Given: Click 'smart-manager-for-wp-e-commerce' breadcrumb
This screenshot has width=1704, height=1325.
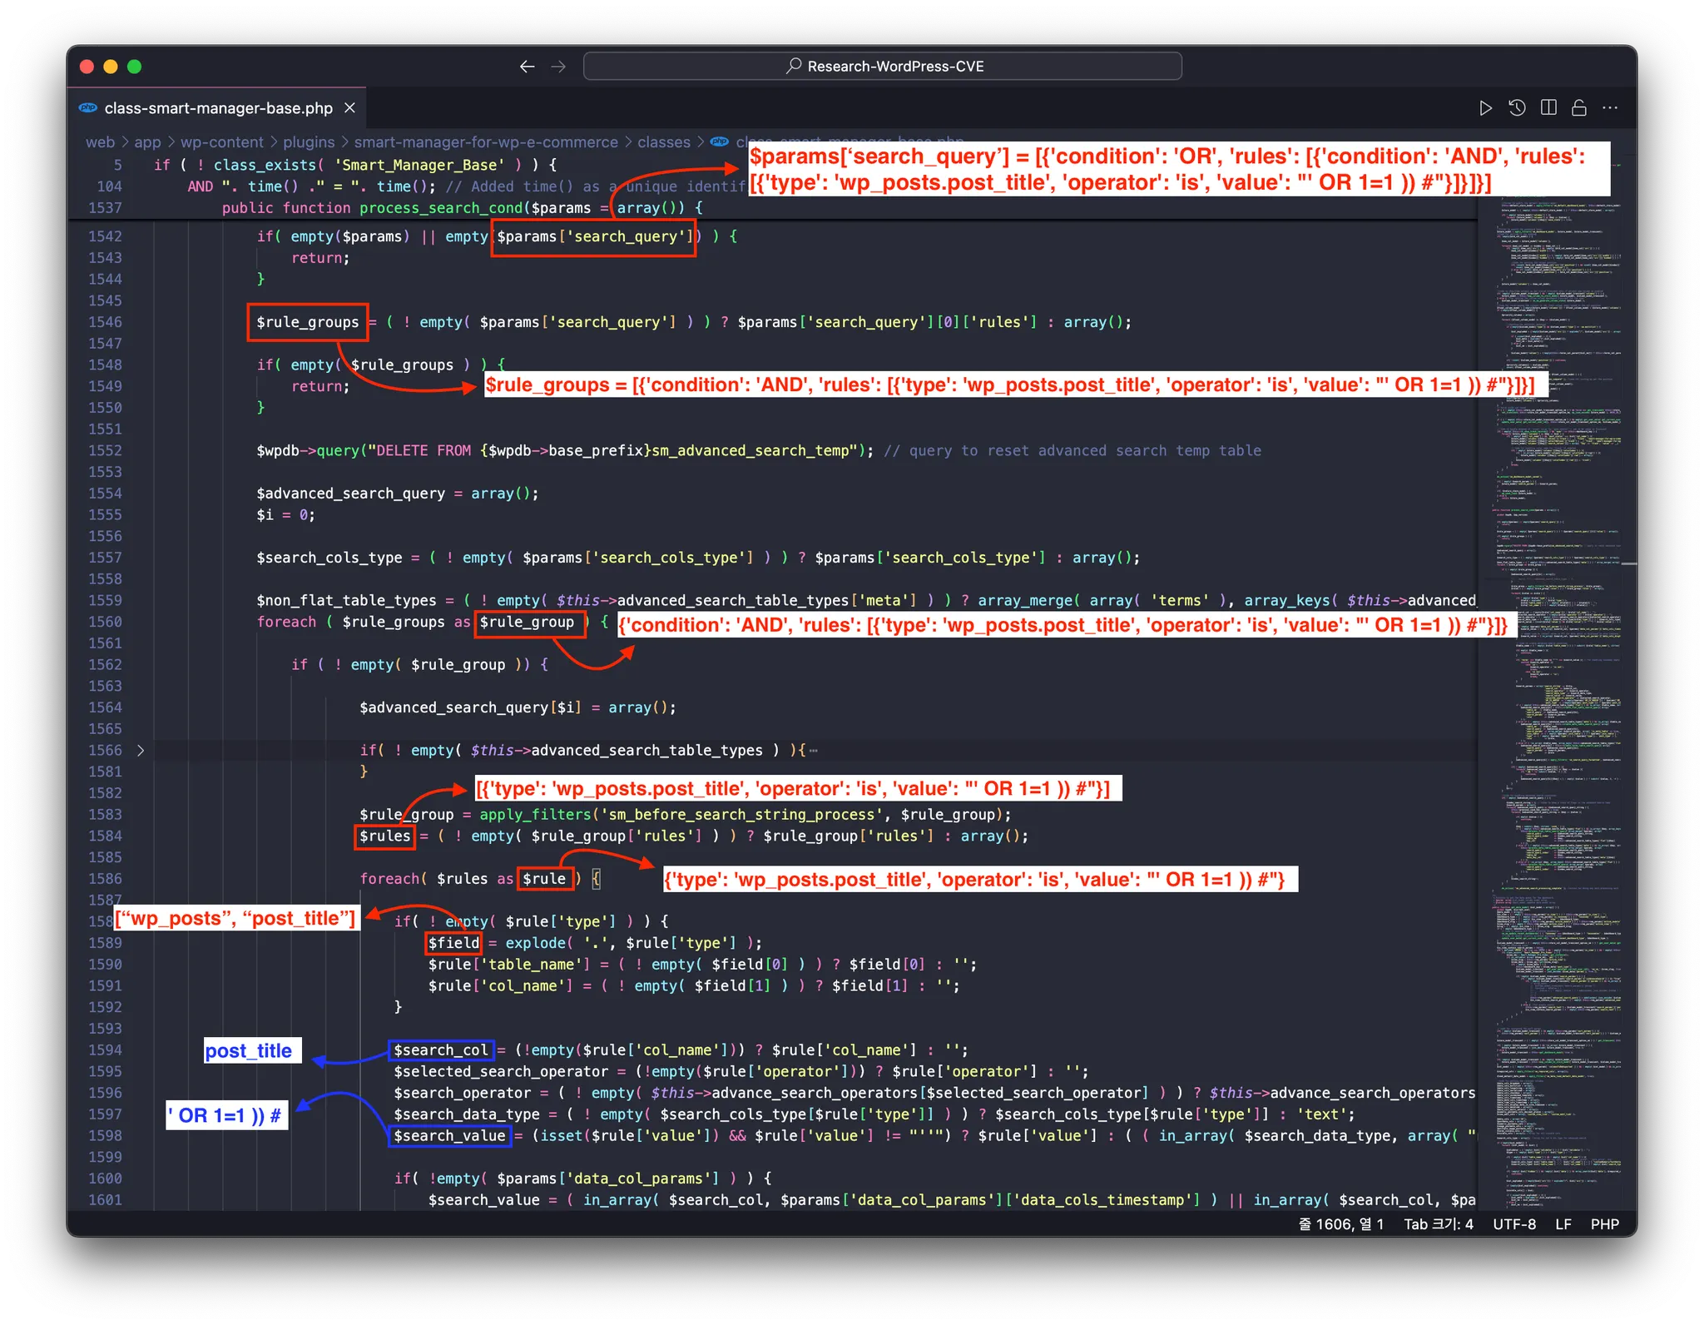Looking at the screenshot, I should click(x=486, y=142).
